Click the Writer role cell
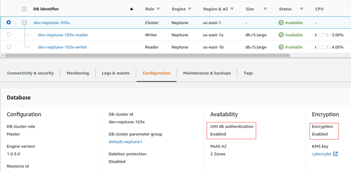Screen dimensions: 351x173 pos(151,35)
